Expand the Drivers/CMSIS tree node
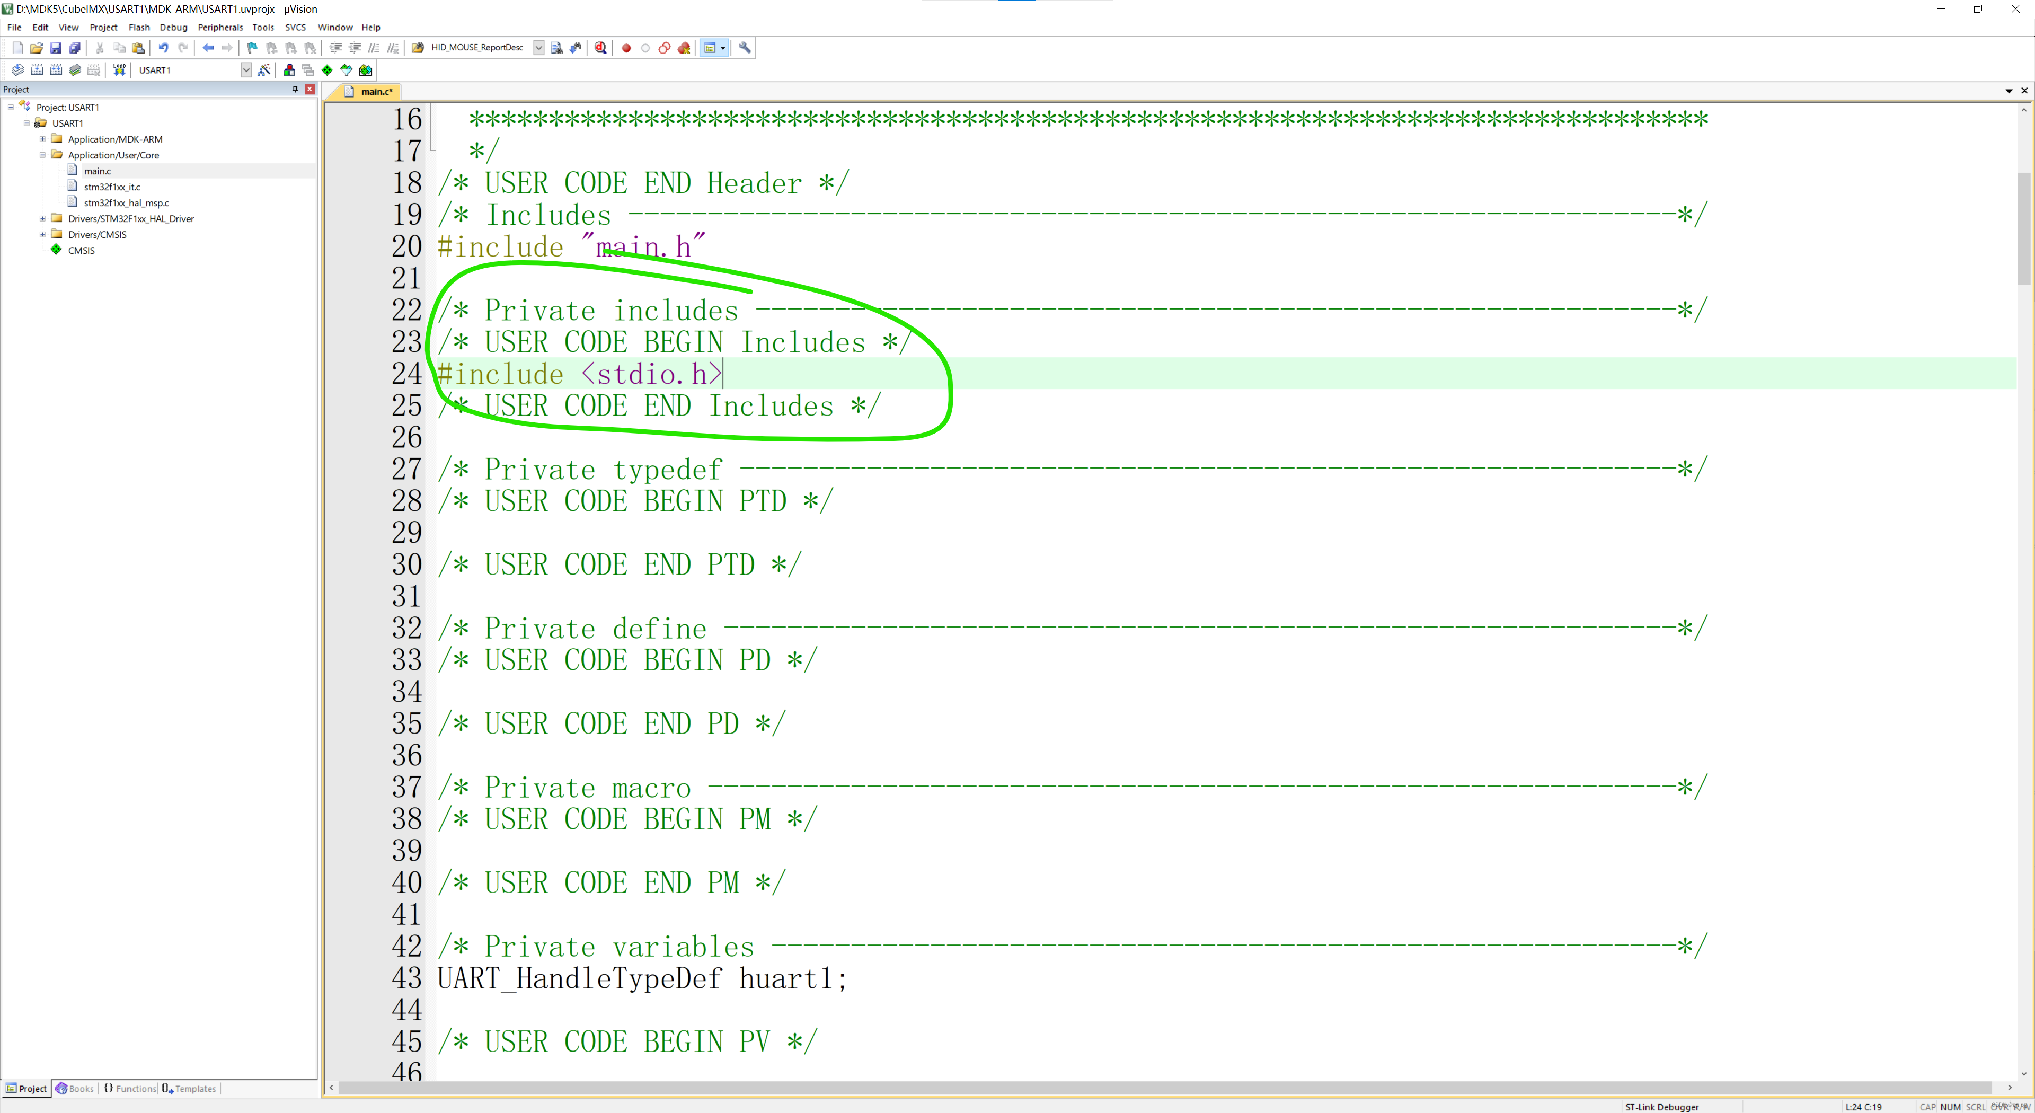The height and width of the screenshot is (1113, 2035). [42, 234]
